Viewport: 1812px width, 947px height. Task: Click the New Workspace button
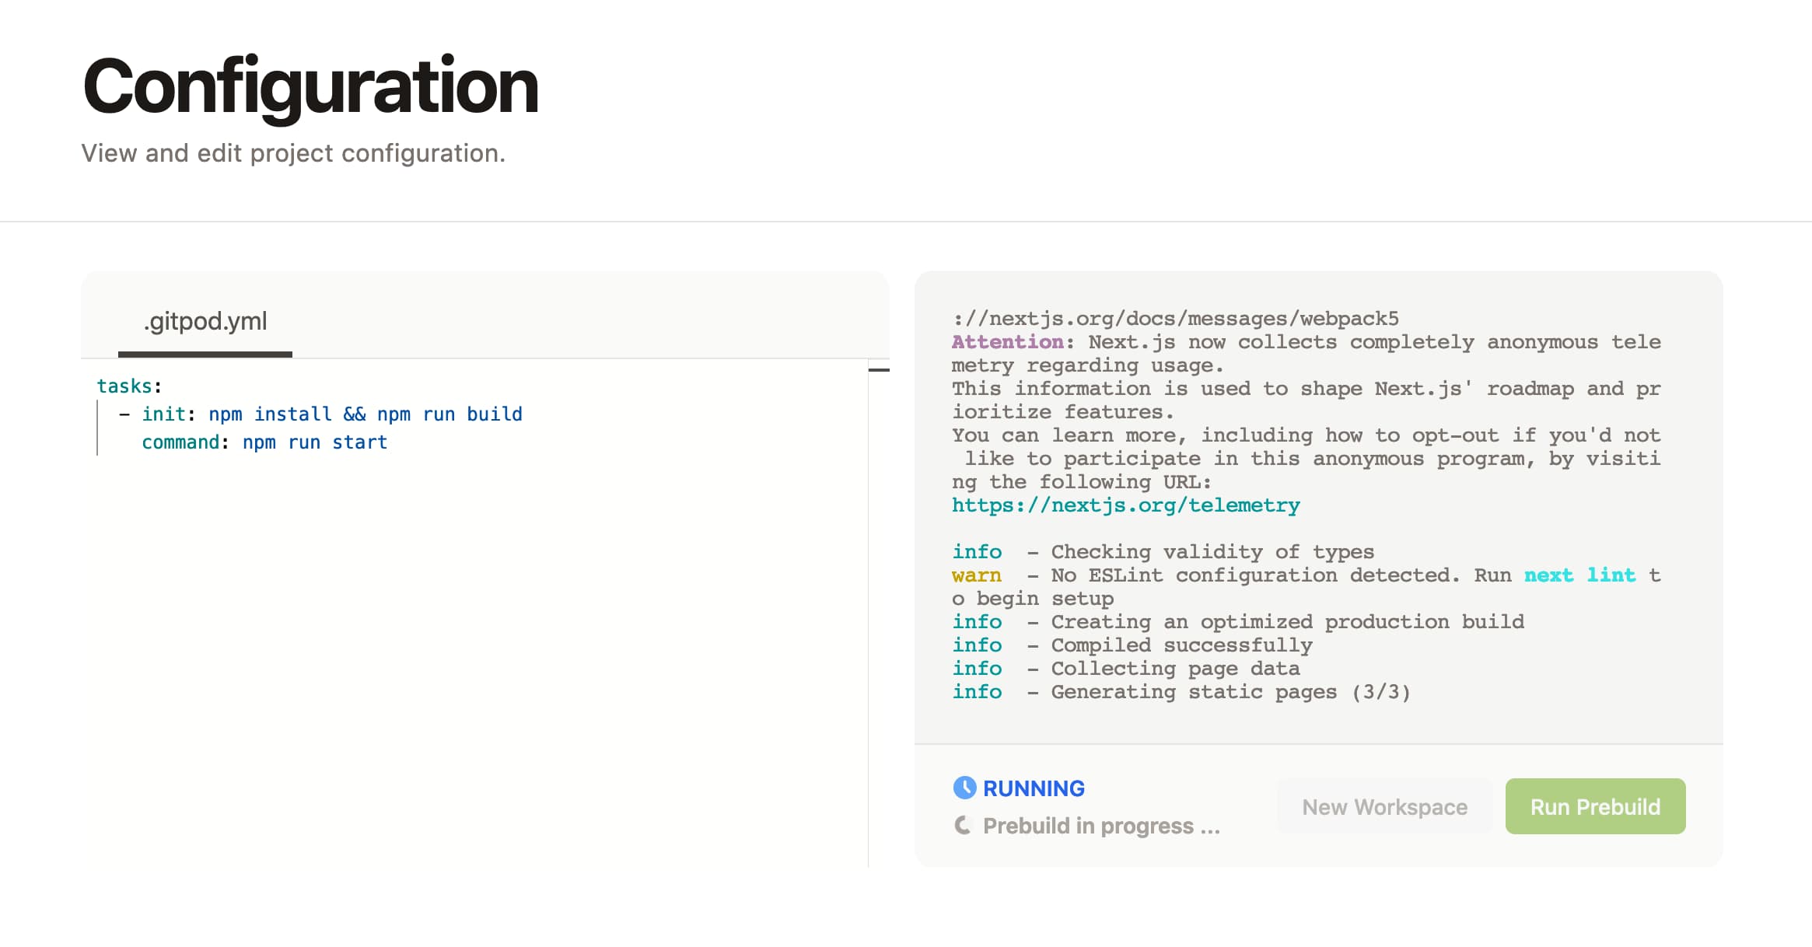click(x=1384, y=807)
